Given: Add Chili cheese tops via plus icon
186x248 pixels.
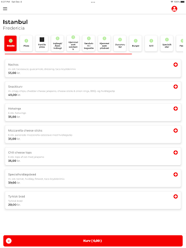Looking at the screenshot, I should [x=175, y=153].
